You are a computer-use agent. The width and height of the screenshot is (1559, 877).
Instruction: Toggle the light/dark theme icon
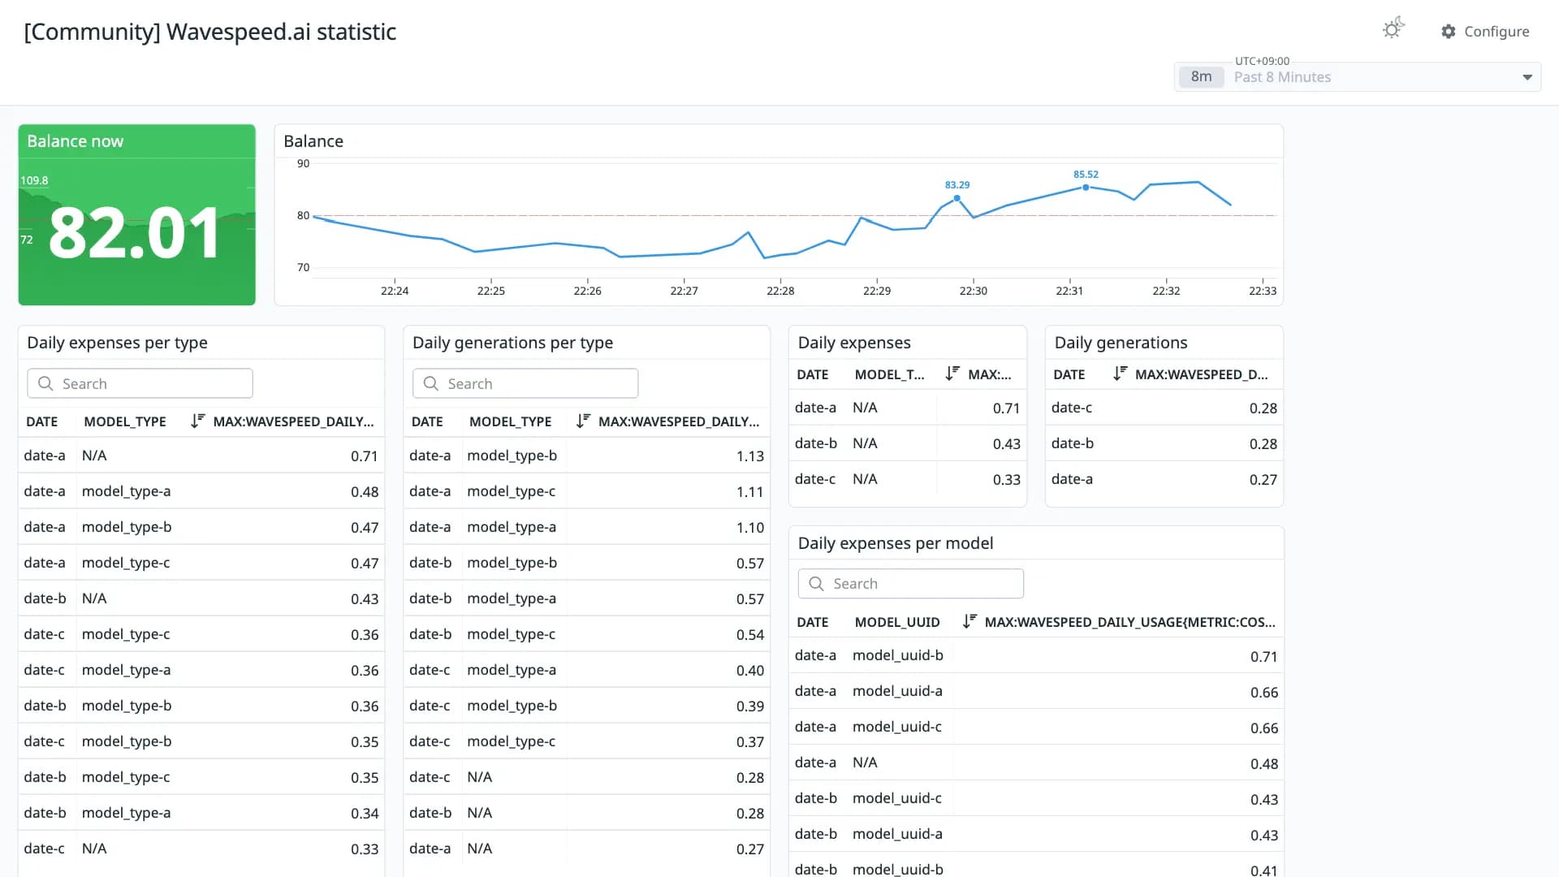1393,29
